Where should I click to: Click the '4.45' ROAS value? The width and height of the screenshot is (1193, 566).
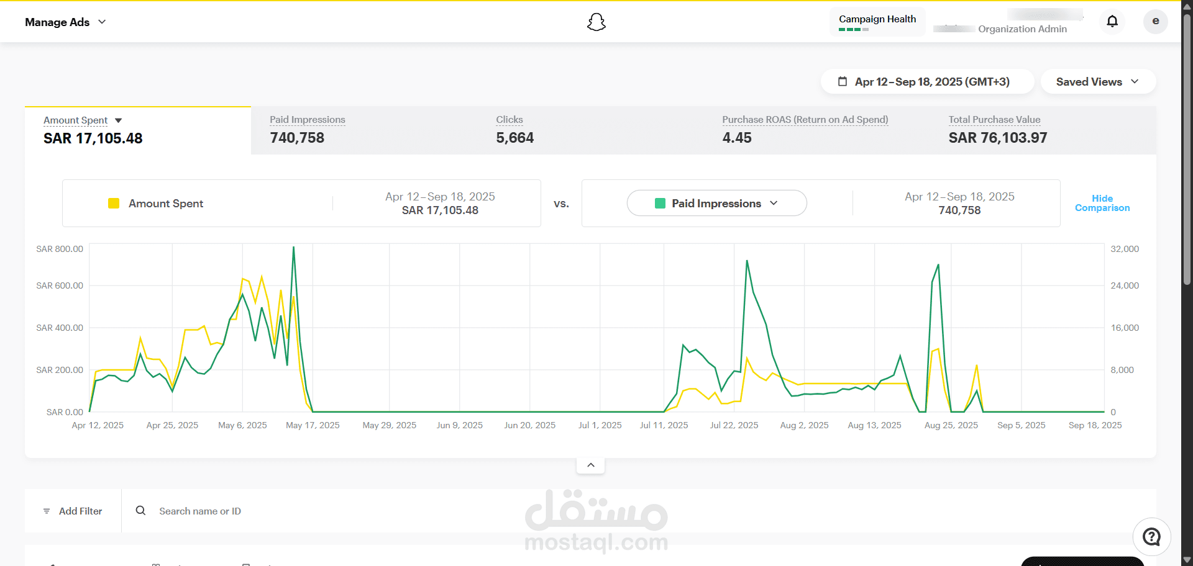click(737, 138)
